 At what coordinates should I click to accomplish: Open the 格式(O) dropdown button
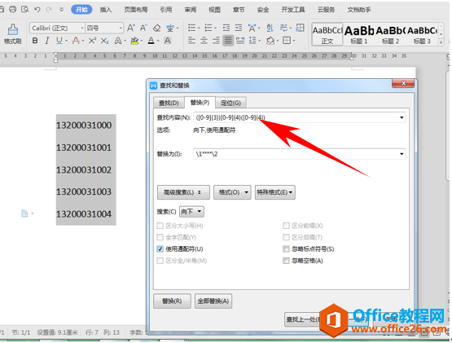coord(232,192)
